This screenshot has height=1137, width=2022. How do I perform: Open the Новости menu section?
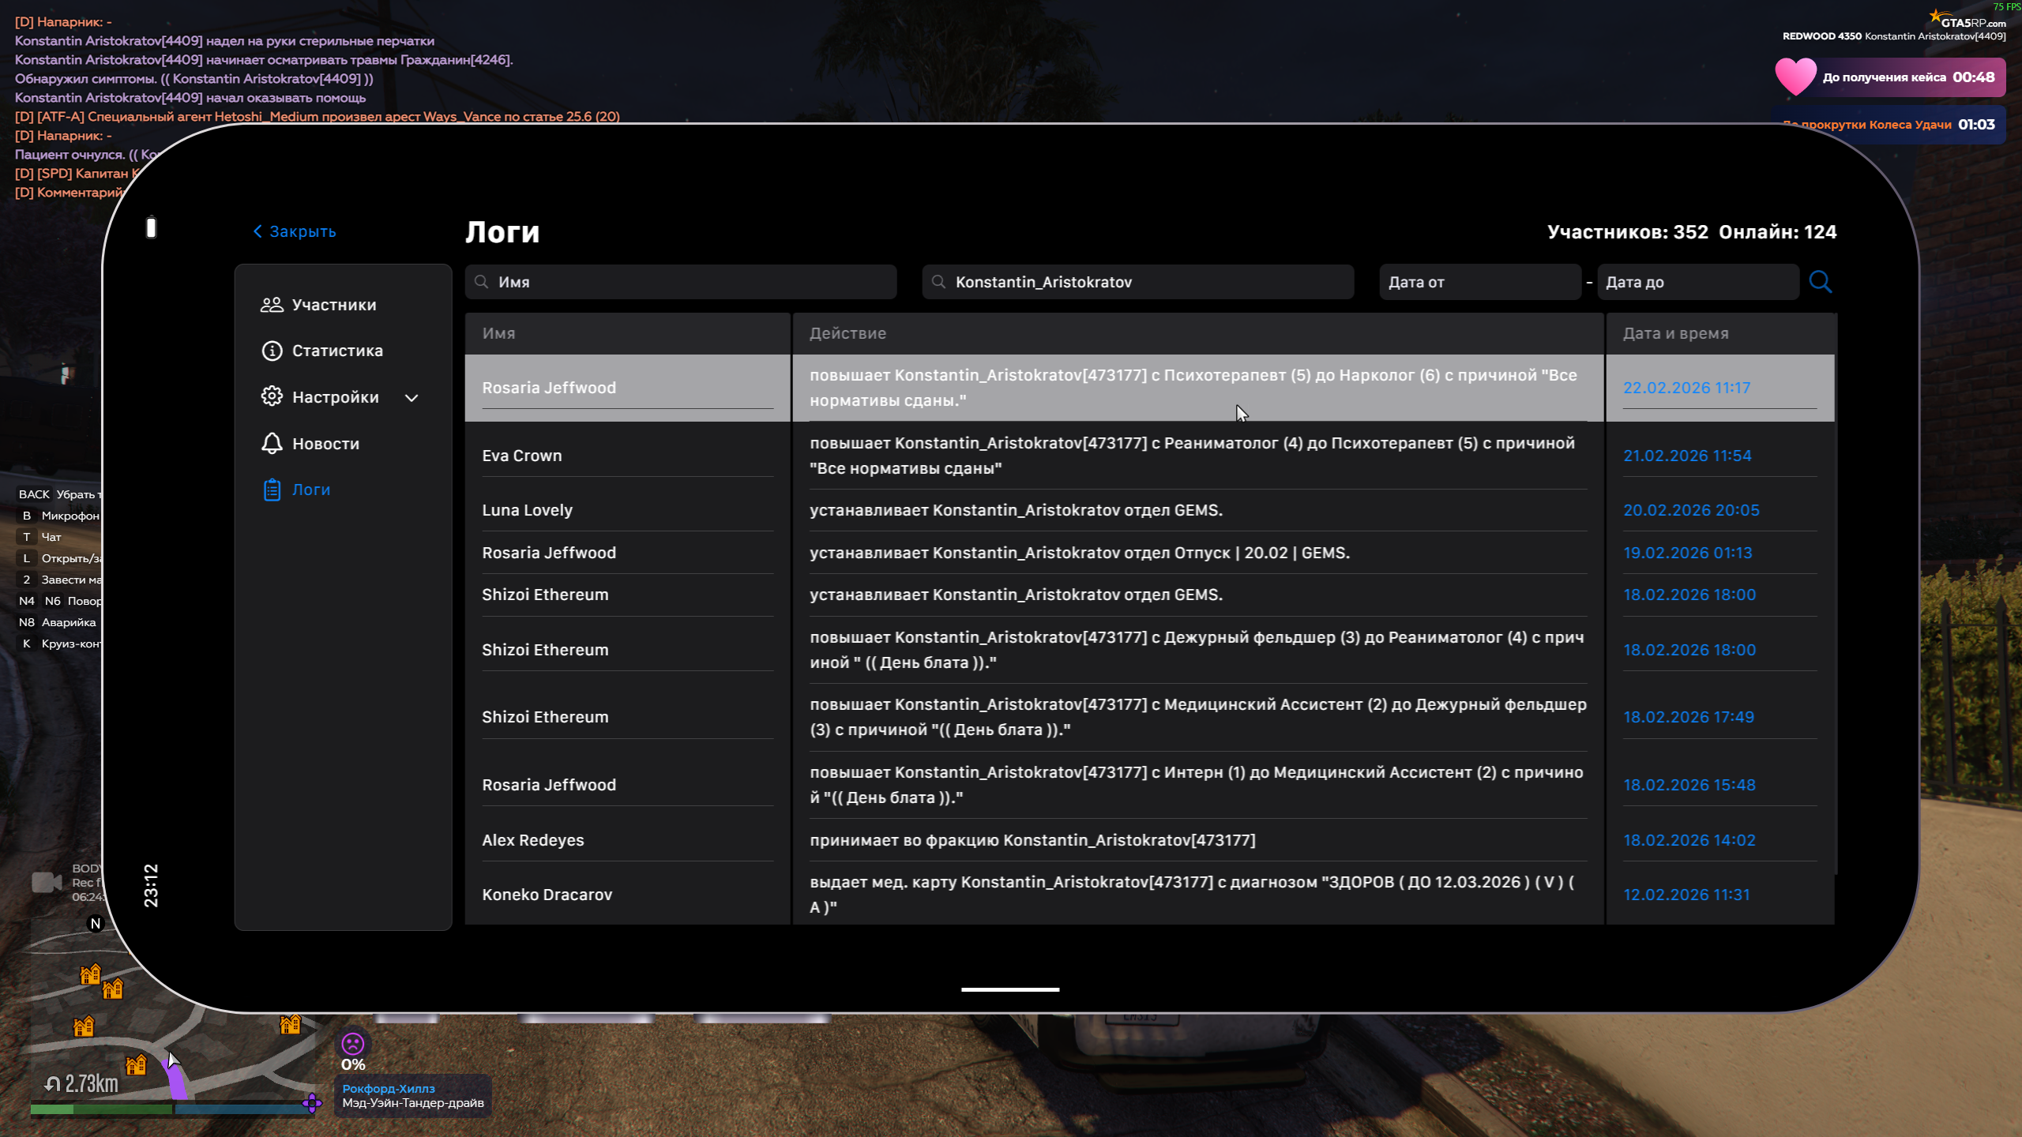point(325,444)
